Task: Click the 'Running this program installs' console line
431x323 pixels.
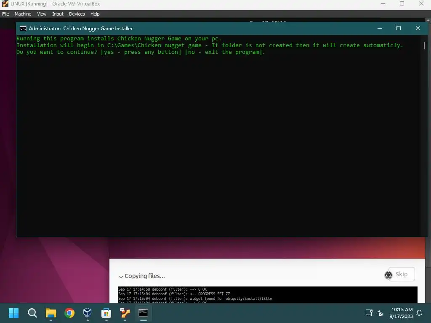Action: point(119,39)
